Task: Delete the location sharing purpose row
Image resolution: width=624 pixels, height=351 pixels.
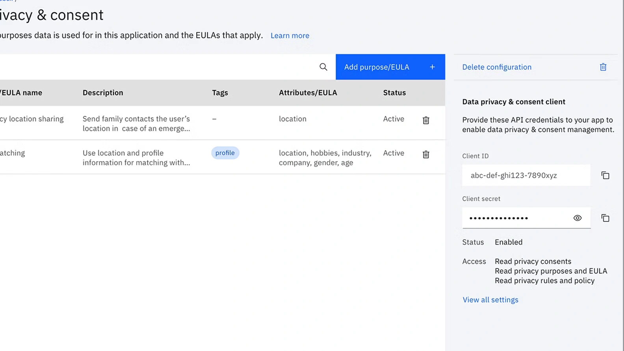Action: point(426,121)
